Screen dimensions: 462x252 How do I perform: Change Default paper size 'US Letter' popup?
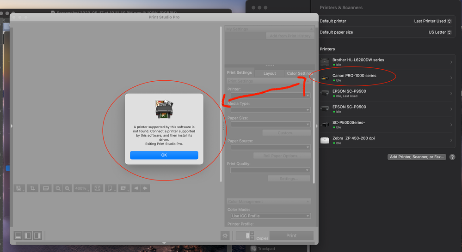tap(440, 32)
